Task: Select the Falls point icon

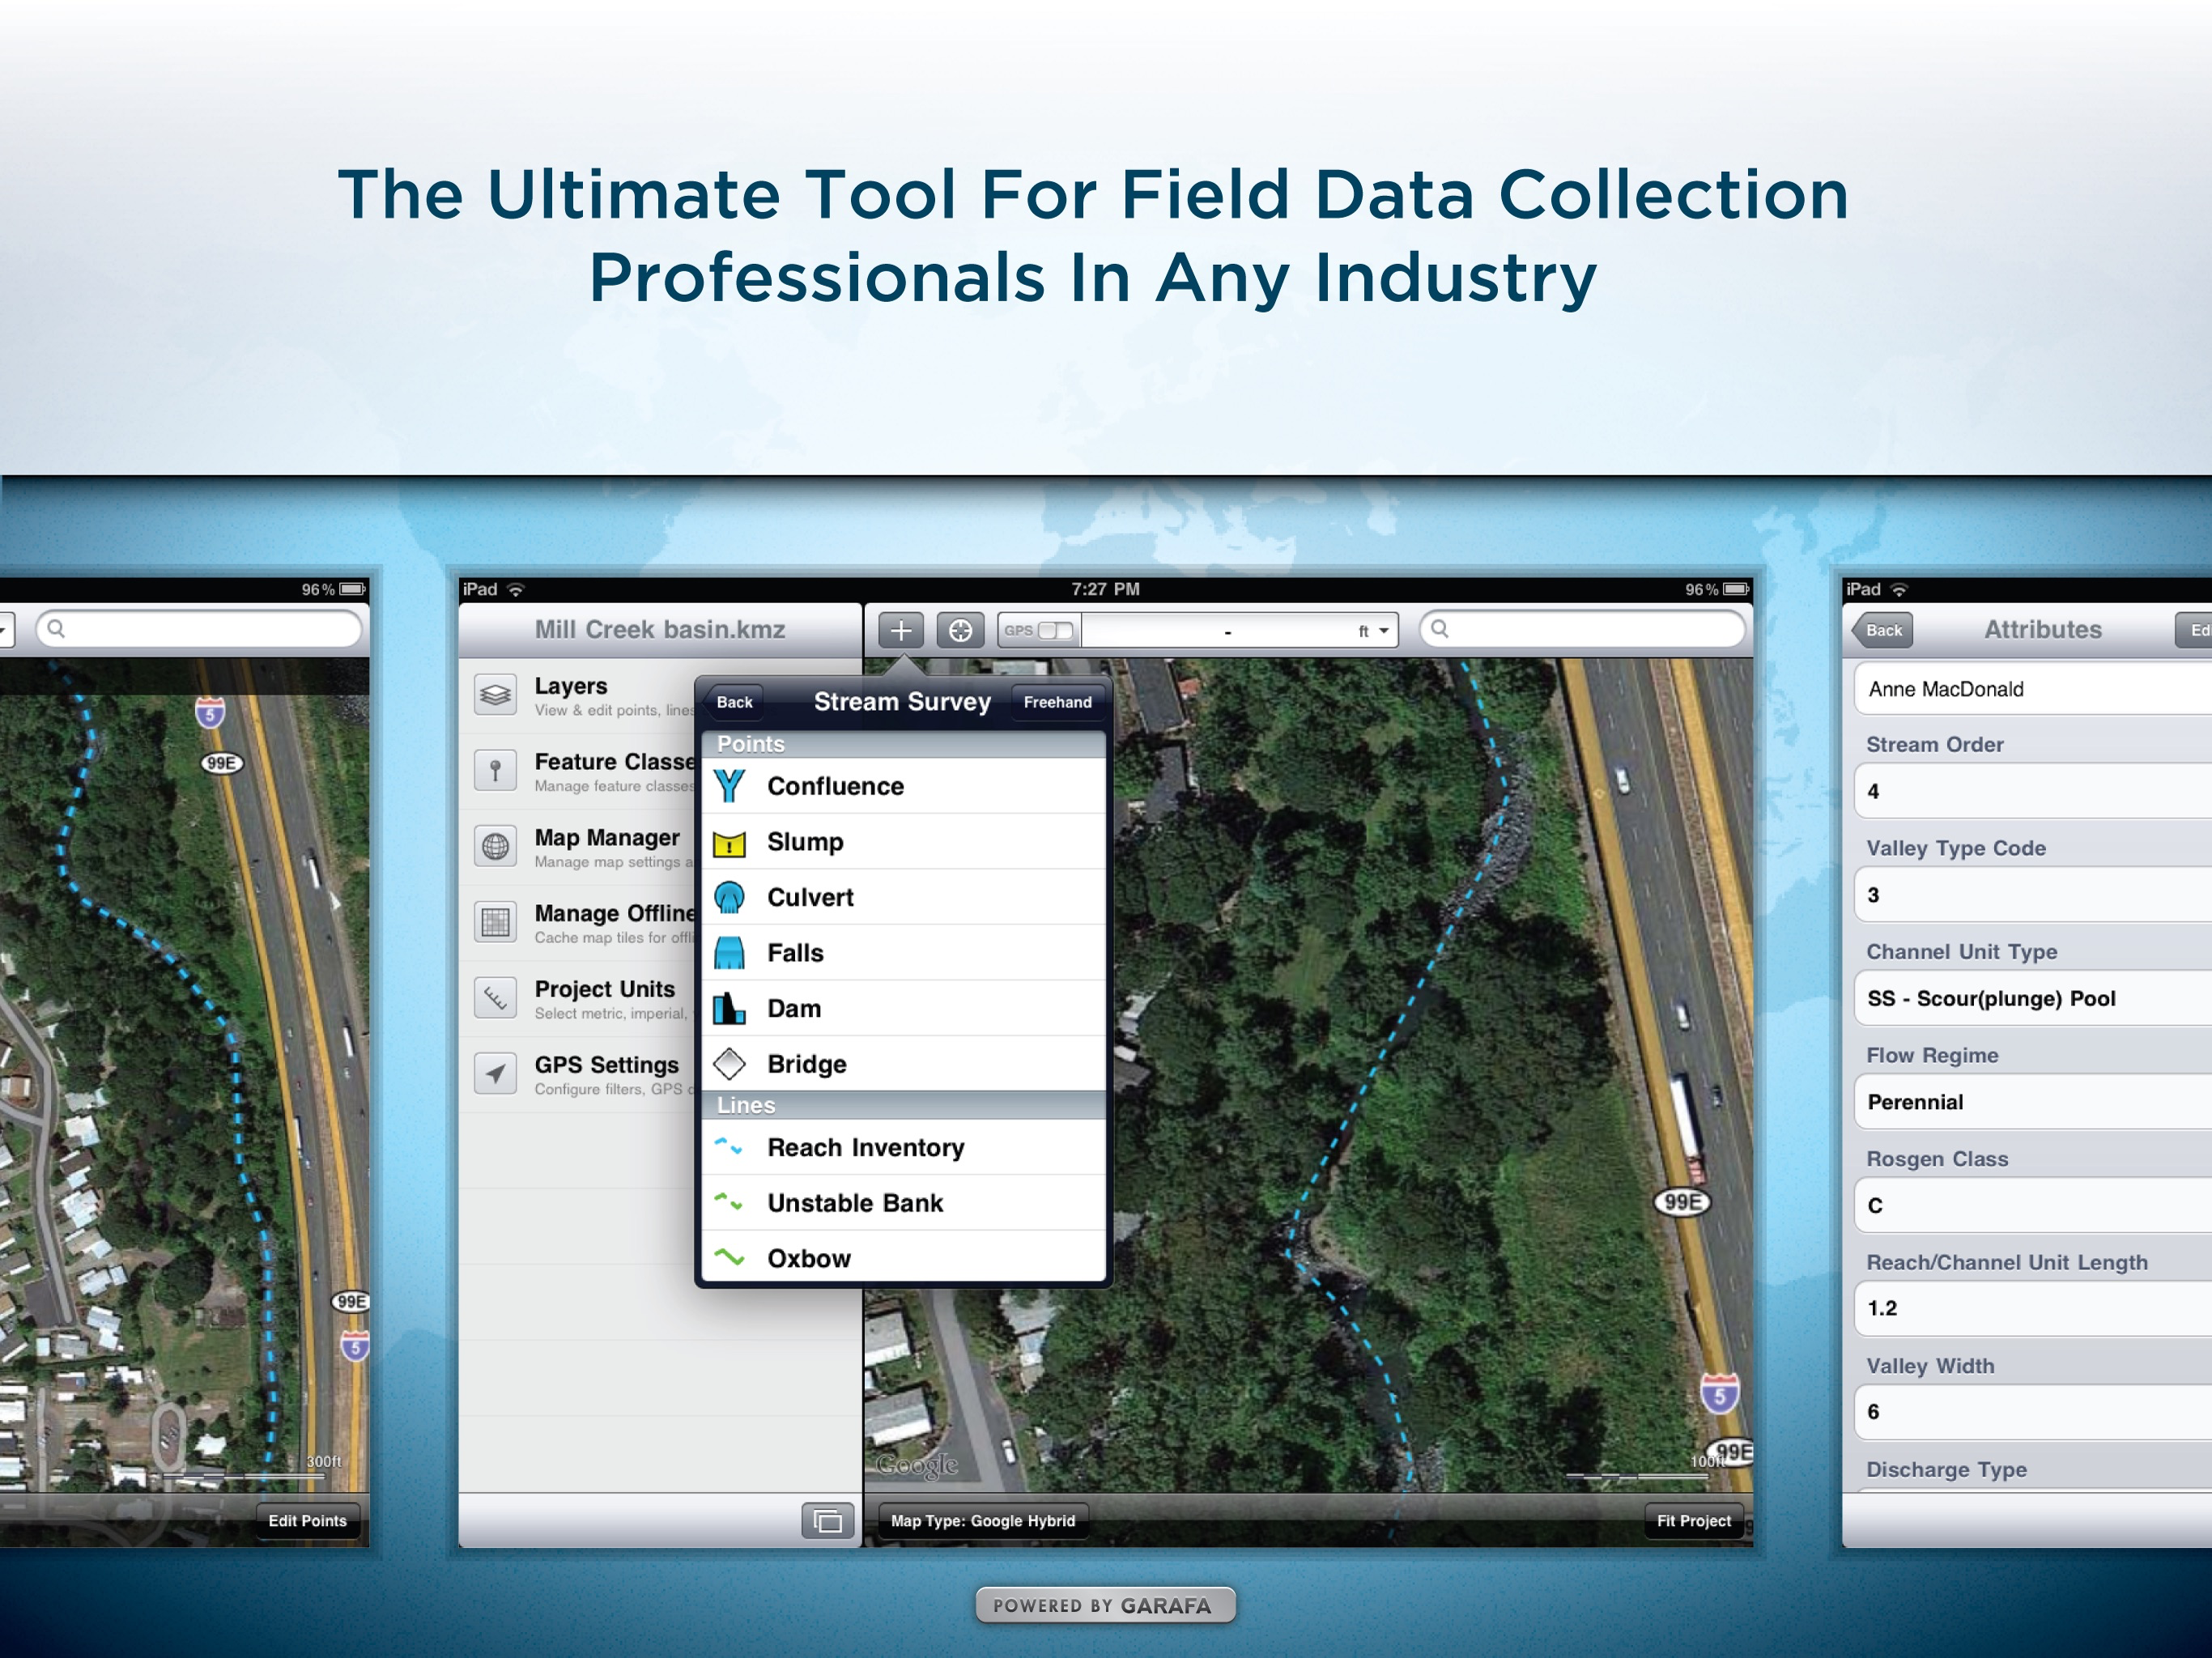Action: point(730,953)
